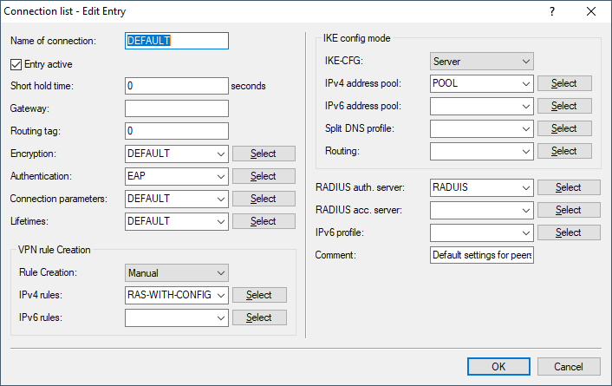Viewport: 612px width, 386px height.
Task: Click the Name of connection field
Action: (177, 41)
